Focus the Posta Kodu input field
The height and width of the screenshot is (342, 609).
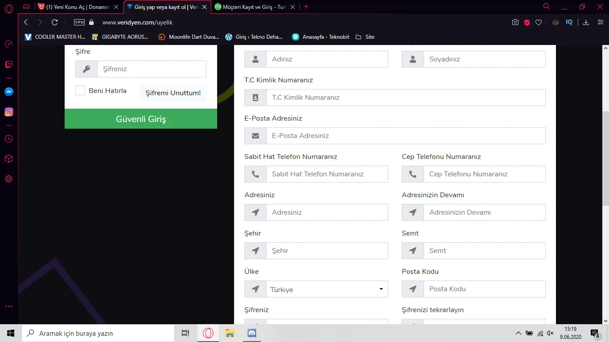coord(484,289)
